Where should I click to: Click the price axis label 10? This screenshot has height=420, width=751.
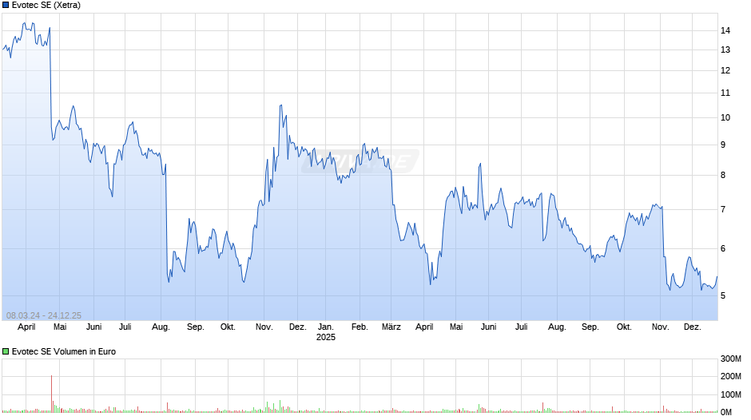[725, 118]
